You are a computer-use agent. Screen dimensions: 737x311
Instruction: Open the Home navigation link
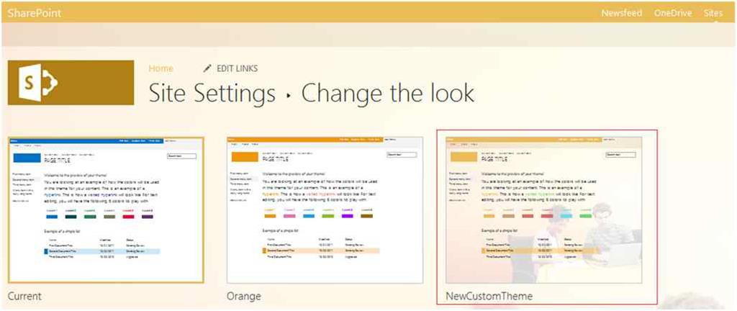click(x=161, y=68)
